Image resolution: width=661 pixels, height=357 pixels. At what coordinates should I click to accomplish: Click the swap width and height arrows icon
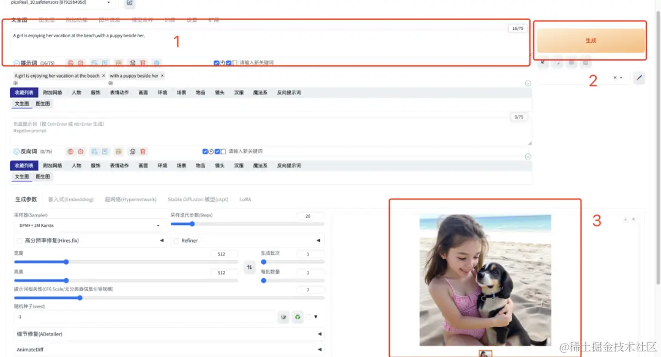[250, 267]
